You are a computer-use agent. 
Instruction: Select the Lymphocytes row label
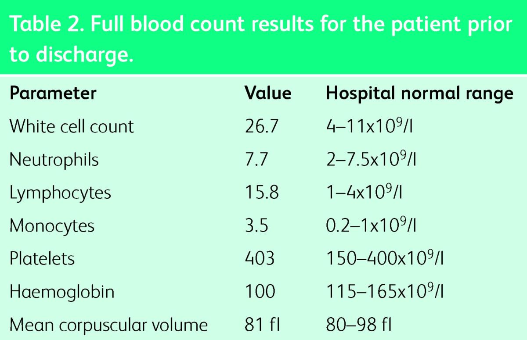pos(60,193)
